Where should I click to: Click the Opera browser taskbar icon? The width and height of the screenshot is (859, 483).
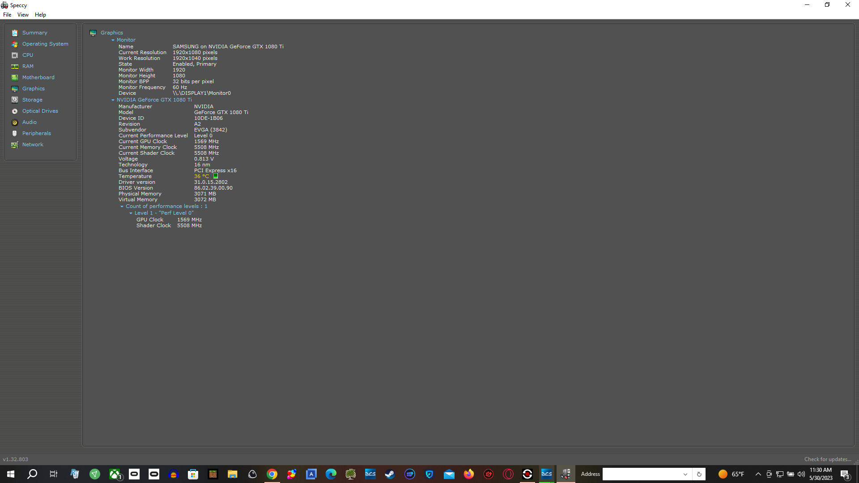coord(508,474)
